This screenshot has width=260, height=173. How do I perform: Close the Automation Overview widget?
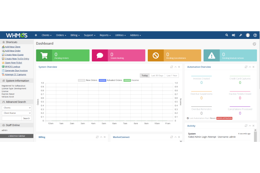[x=253, y=67]
